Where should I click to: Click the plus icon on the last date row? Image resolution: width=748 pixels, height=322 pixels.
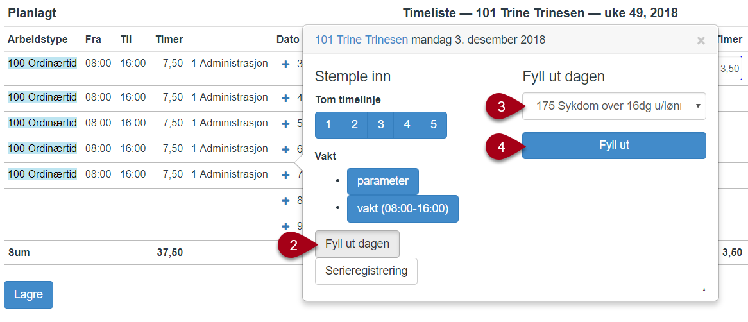[285, 226]
